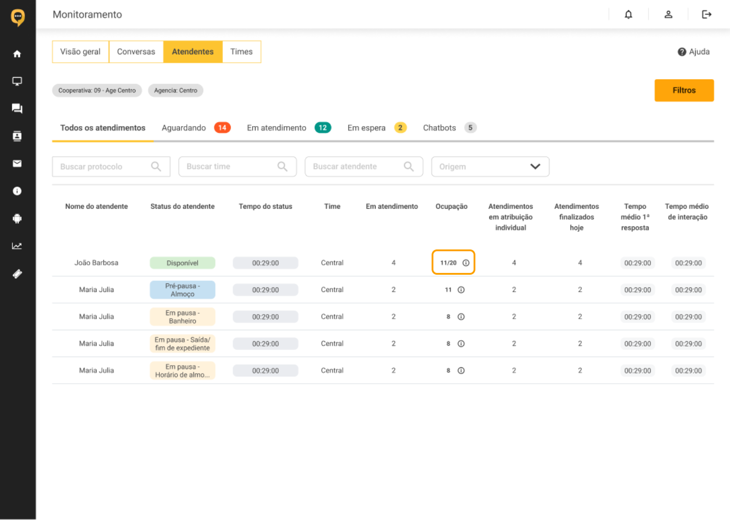730x521 pixels.
Task: Open the user profile icon
Action: [x=669, y=14]
